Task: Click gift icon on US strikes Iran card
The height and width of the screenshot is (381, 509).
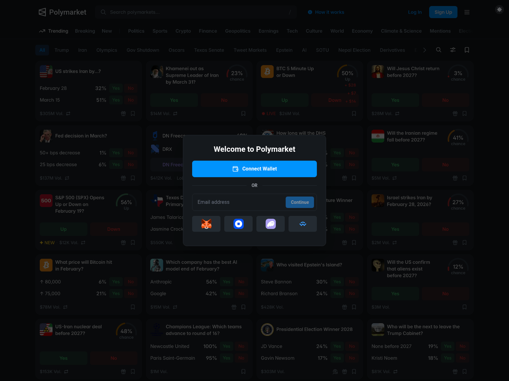Action: click(x=123, y=113)
